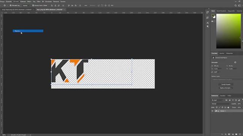
Task: Click the X position field in Properties
Action: click(218, 69)
